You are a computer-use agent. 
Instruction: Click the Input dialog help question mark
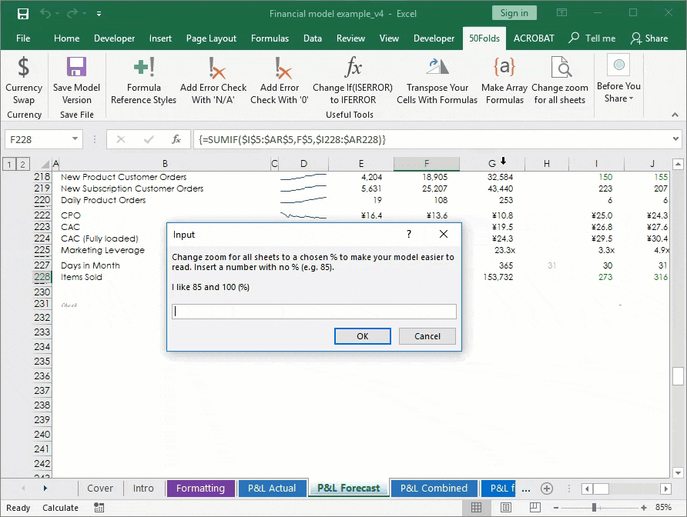pos(409,234)
